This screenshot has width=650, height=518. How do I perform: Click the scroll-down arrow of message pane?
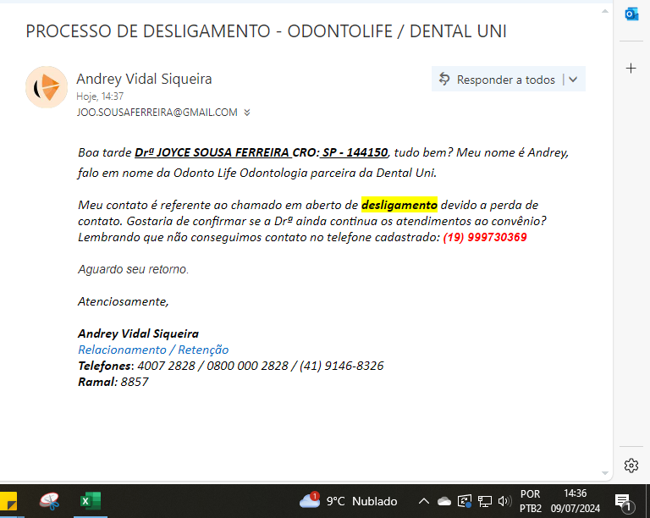click(x=605, y=473)
